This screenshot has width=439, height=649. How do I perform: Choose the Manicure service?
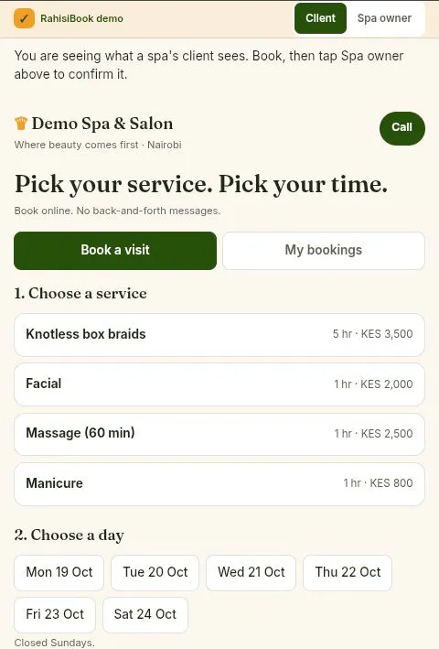click(219, 483)
